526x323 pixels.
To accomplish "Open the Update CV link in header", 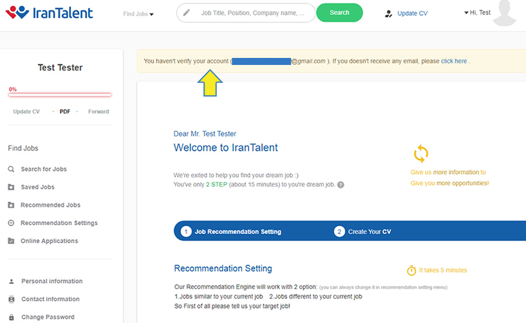I will (x=412, y=13).
